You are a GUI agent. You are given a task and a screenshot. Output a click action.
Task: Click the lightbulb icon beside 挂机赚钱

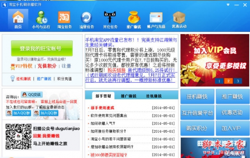12,78
